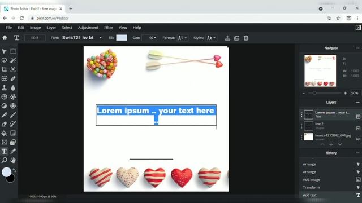Click the foreground color circle

click(x=6, y=172)
